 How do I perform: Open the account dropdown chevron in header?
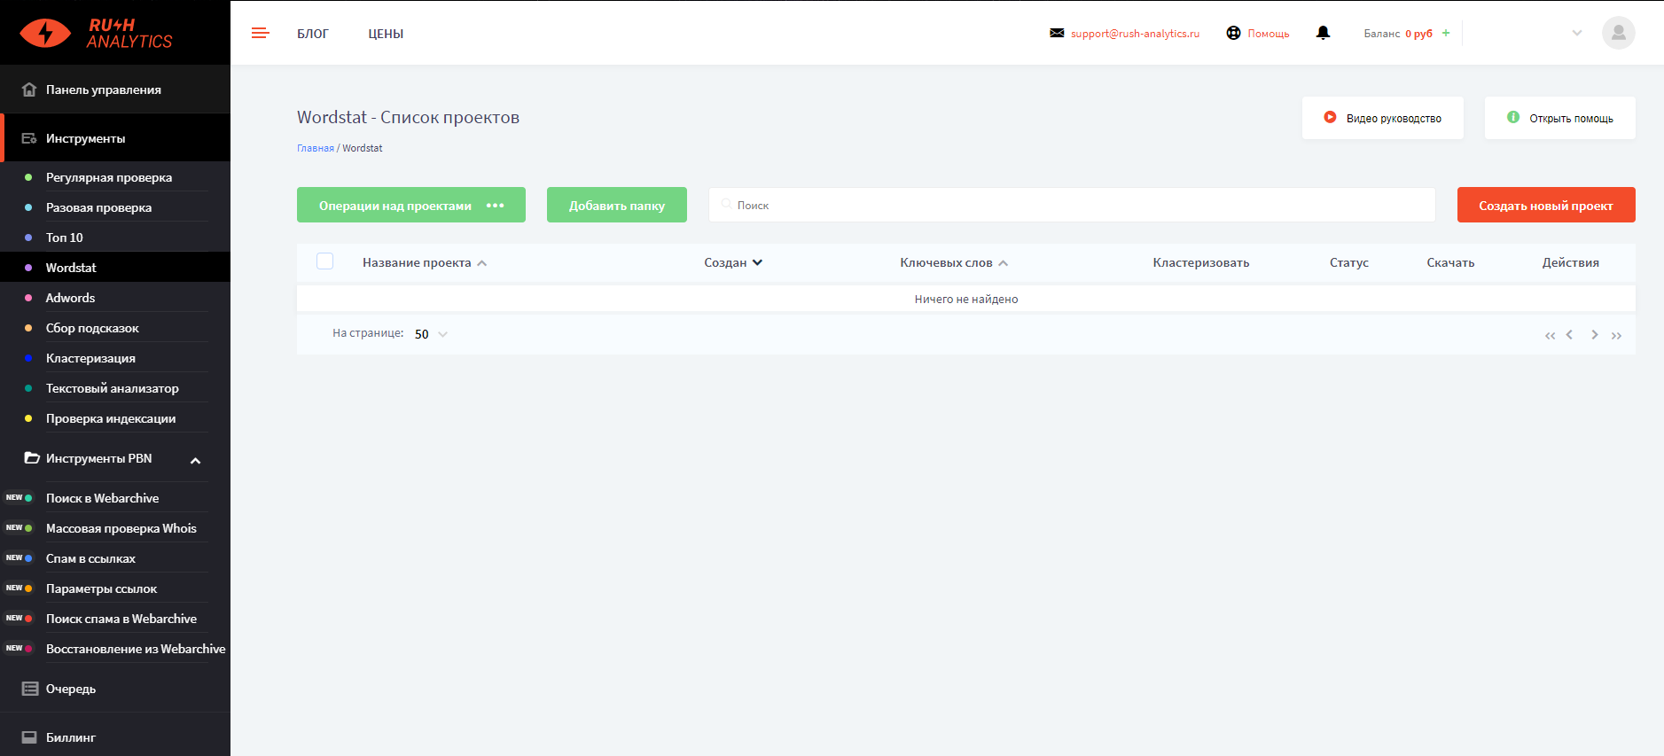(1577, 33)
